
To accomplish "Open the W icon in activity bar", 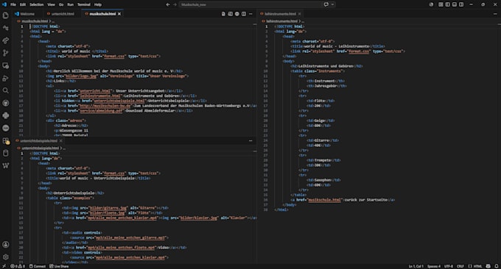I will pyautogui.click(x=5, y=165).
